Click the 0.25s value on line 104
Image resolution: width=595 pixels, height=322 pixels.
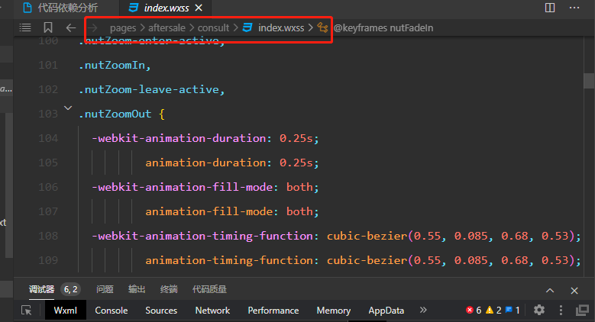tap(296, 138)
